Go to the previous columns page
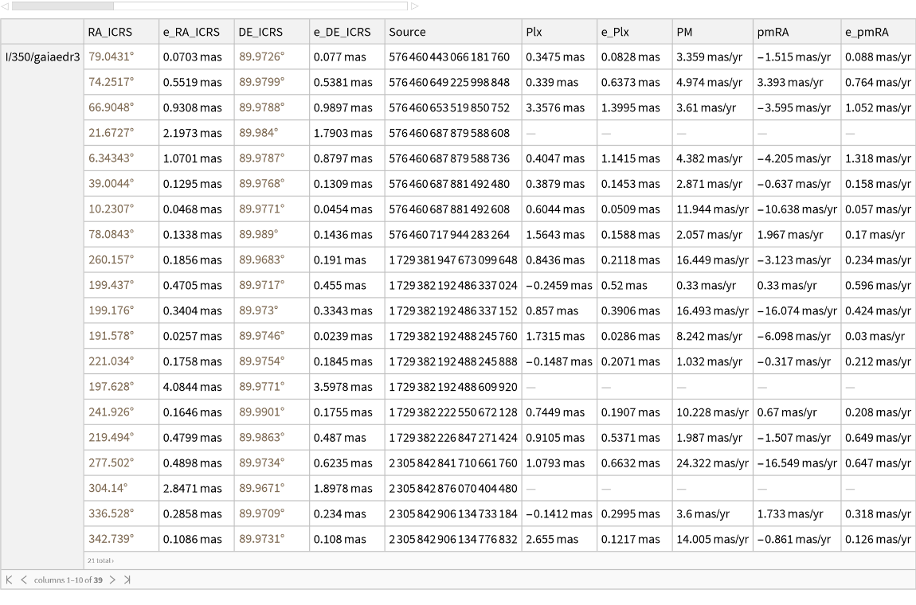The height and width of the screenshot is (605, 916). click(22, 580)
